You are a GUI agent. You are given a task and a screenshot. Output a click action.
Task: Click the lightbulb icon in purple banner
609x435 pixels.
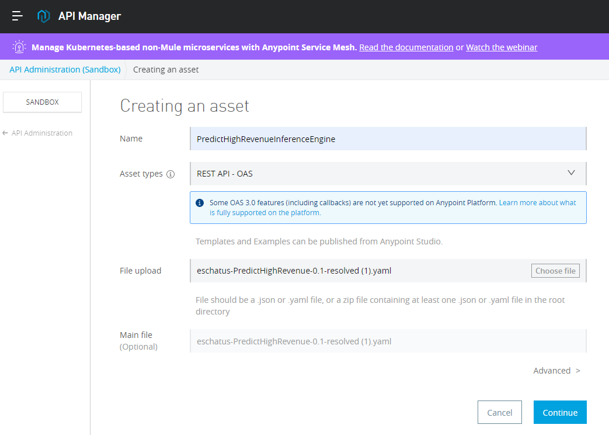click(19, 47)
